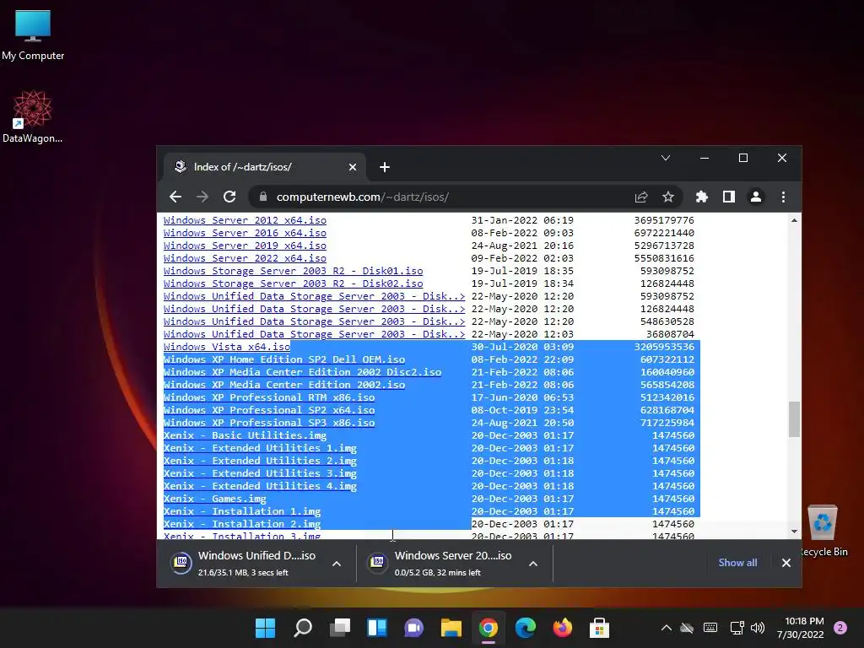
Task: Click Windows XP Professional RTM x86.iso
Action: click(x=269, y=398)
